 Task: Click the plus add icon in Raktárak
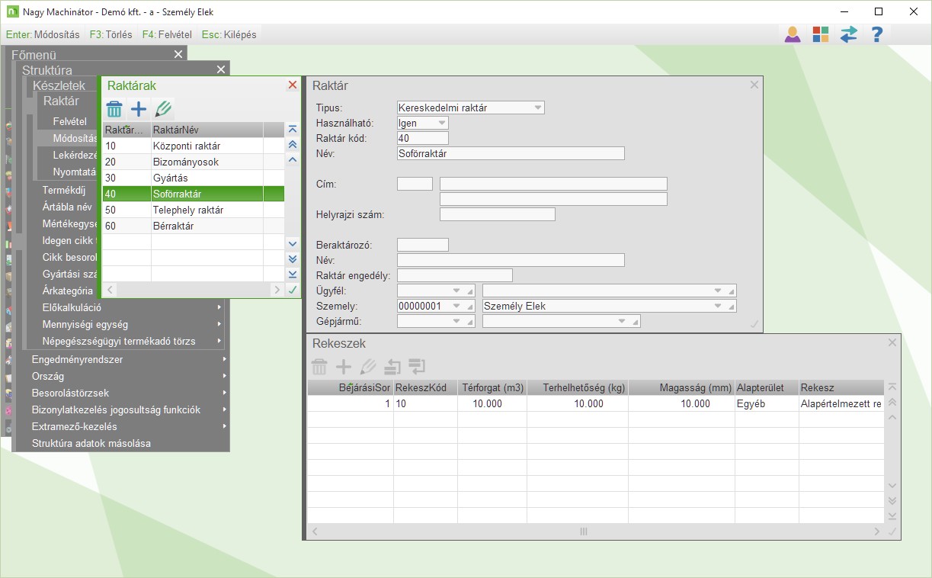139,109
